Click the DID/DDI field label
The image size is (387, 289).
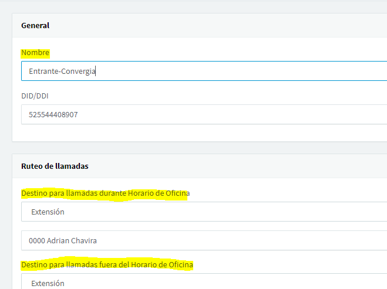[35, 96]
